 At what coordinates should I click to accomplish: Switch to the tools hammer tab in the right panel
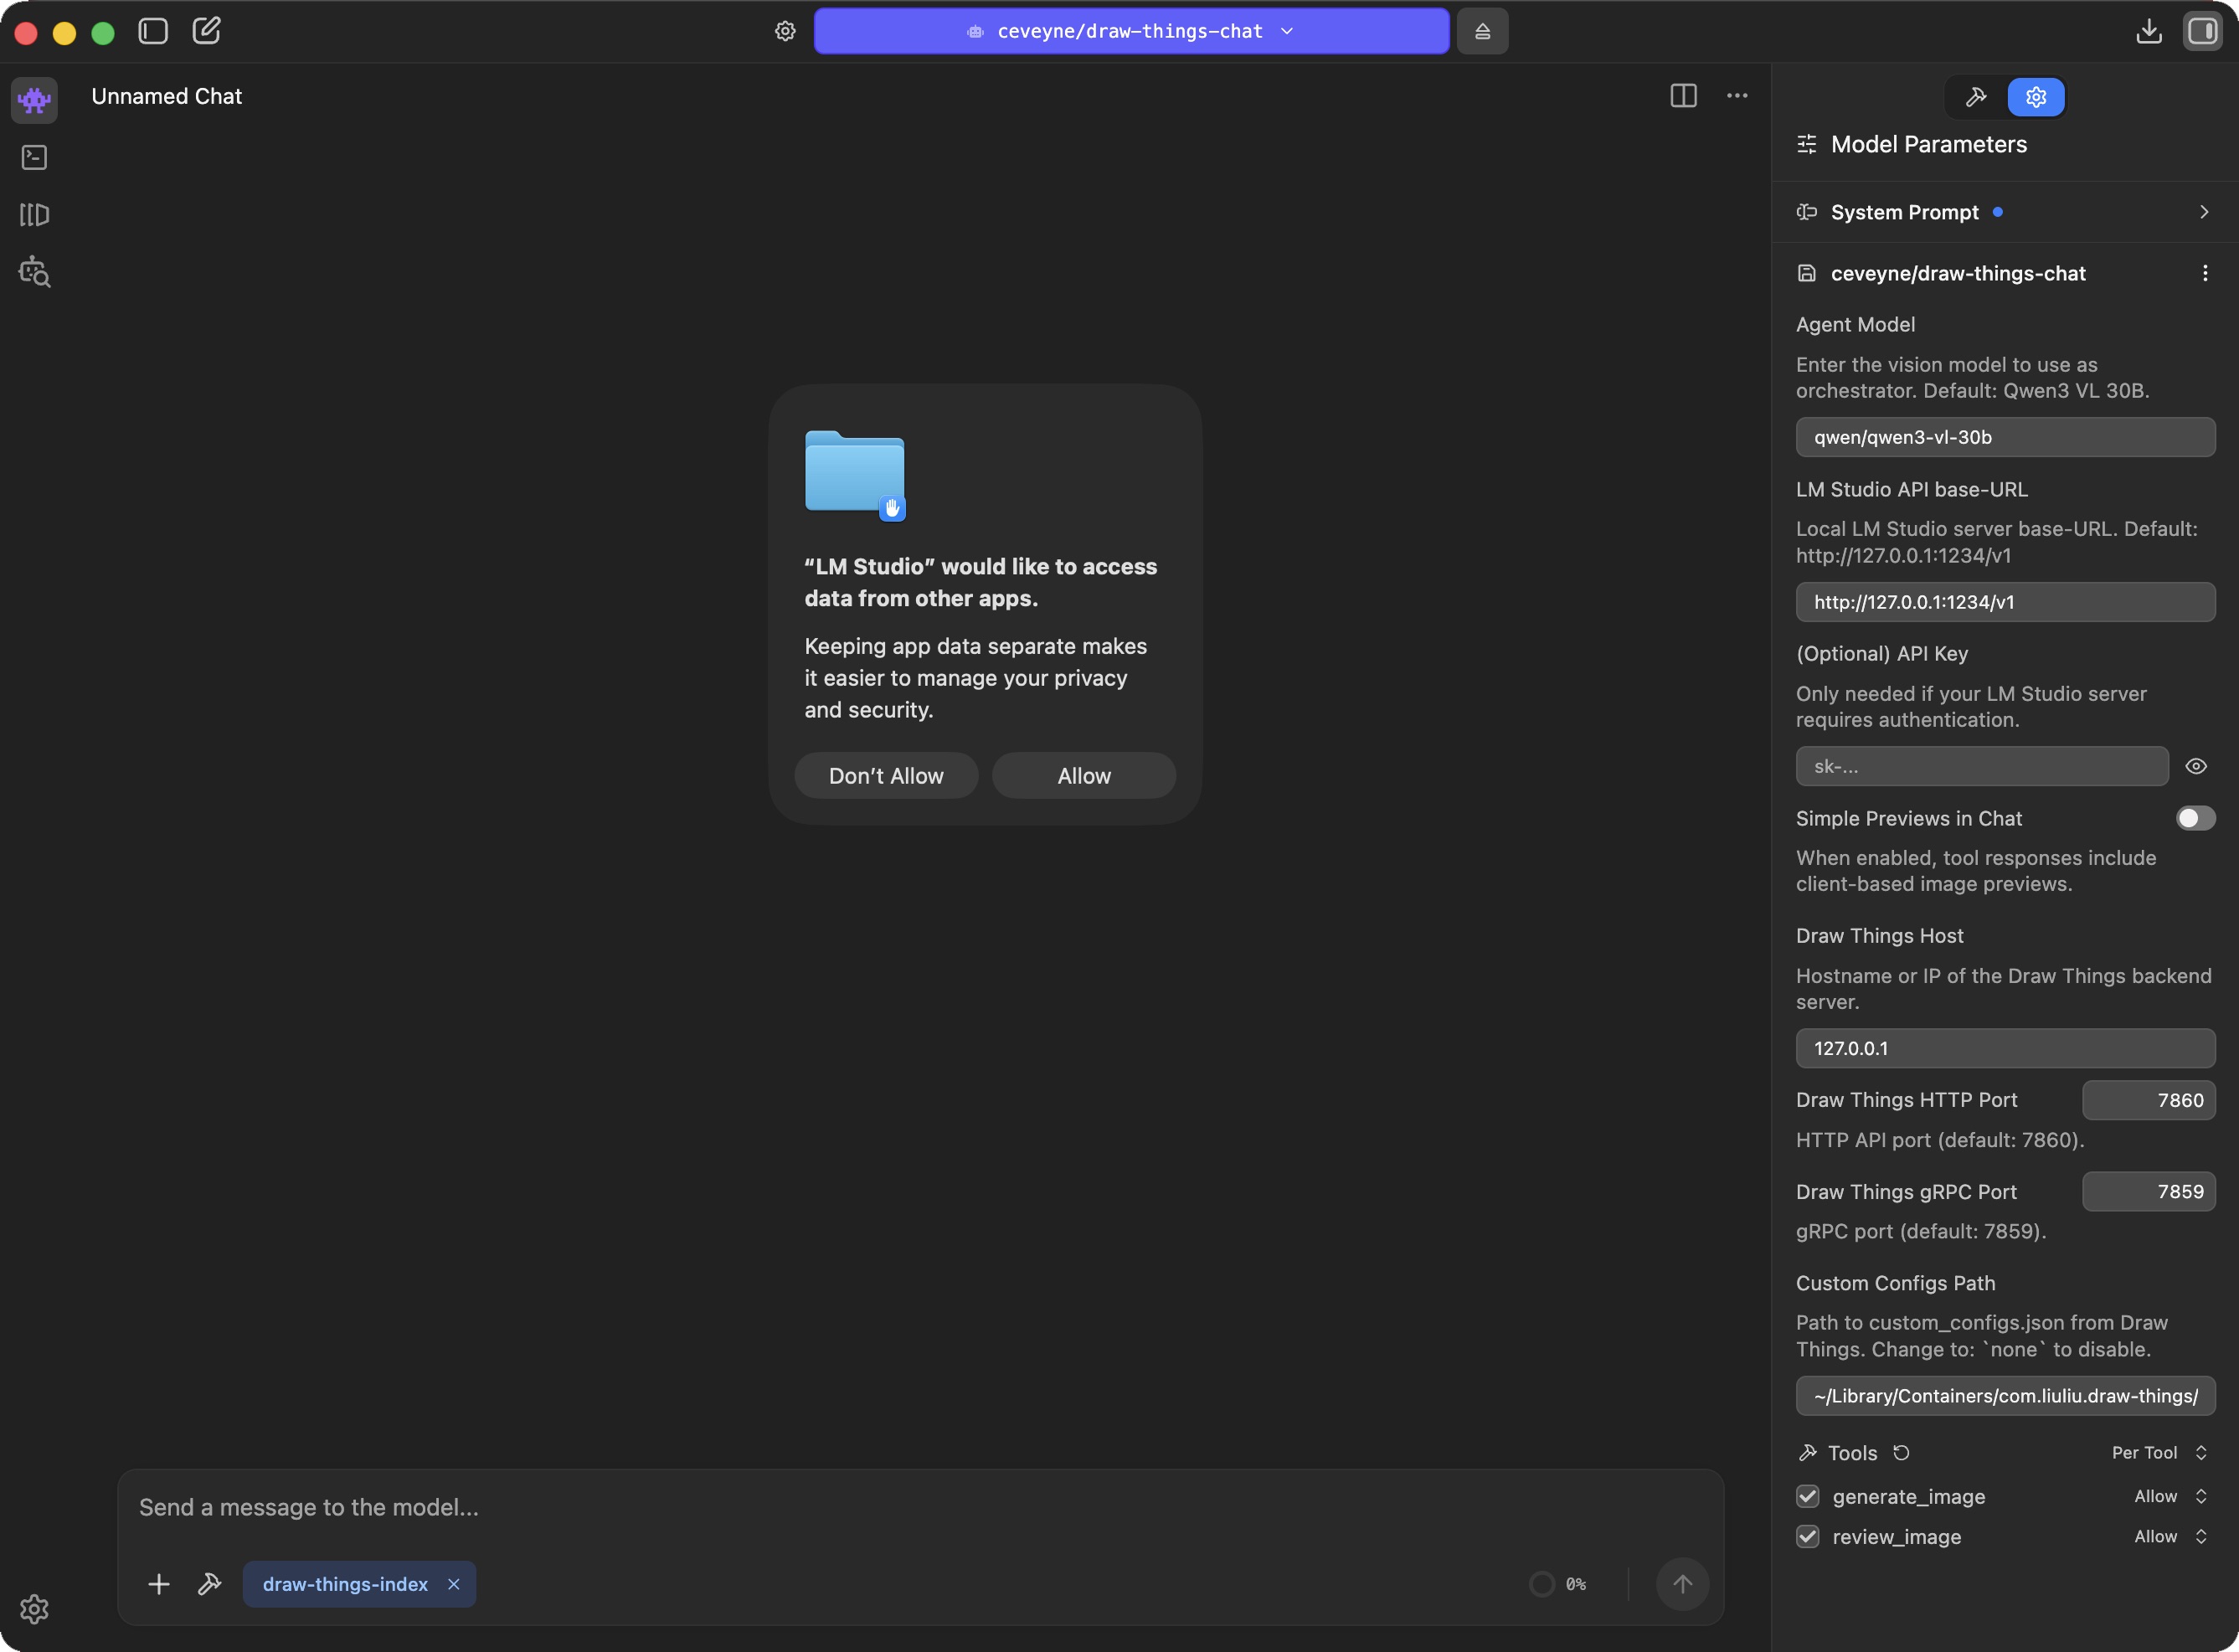1976,97
